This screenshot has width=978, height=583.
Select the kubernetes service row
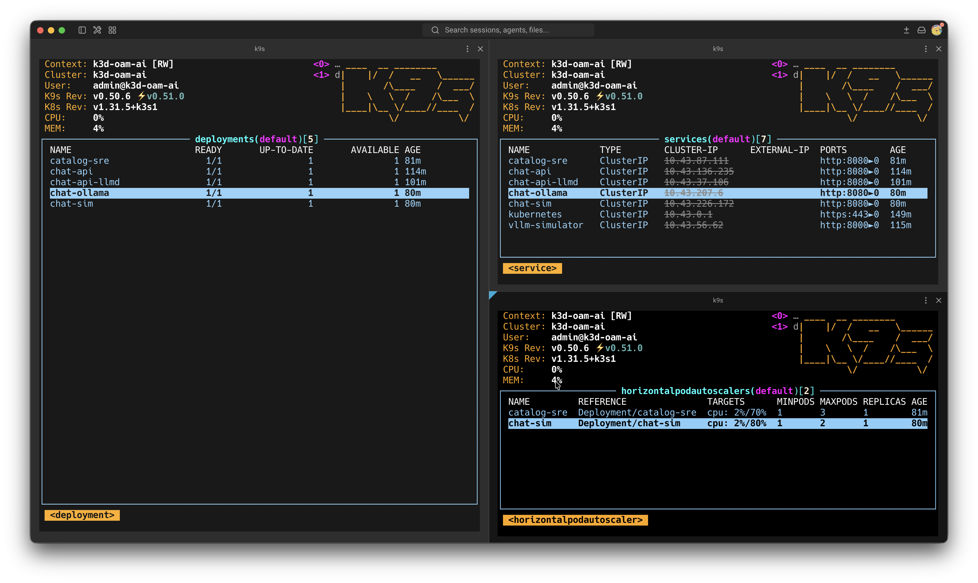718,214
